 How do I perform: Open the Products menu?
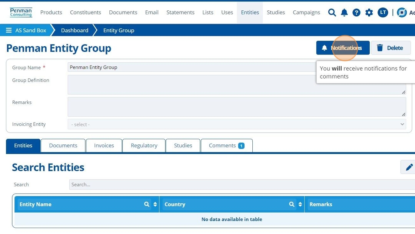(51, 13)
